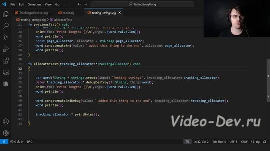Open the Extensions view
The image size is (270, 151).
[x=5, y=60]
